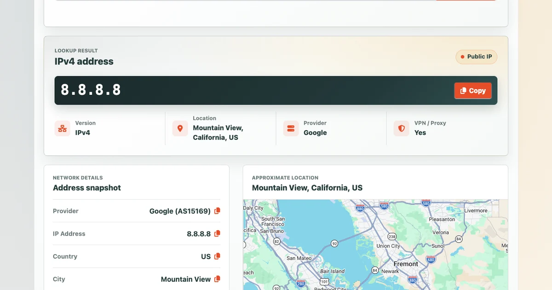Copy the IP Address row value

point(218,233)
